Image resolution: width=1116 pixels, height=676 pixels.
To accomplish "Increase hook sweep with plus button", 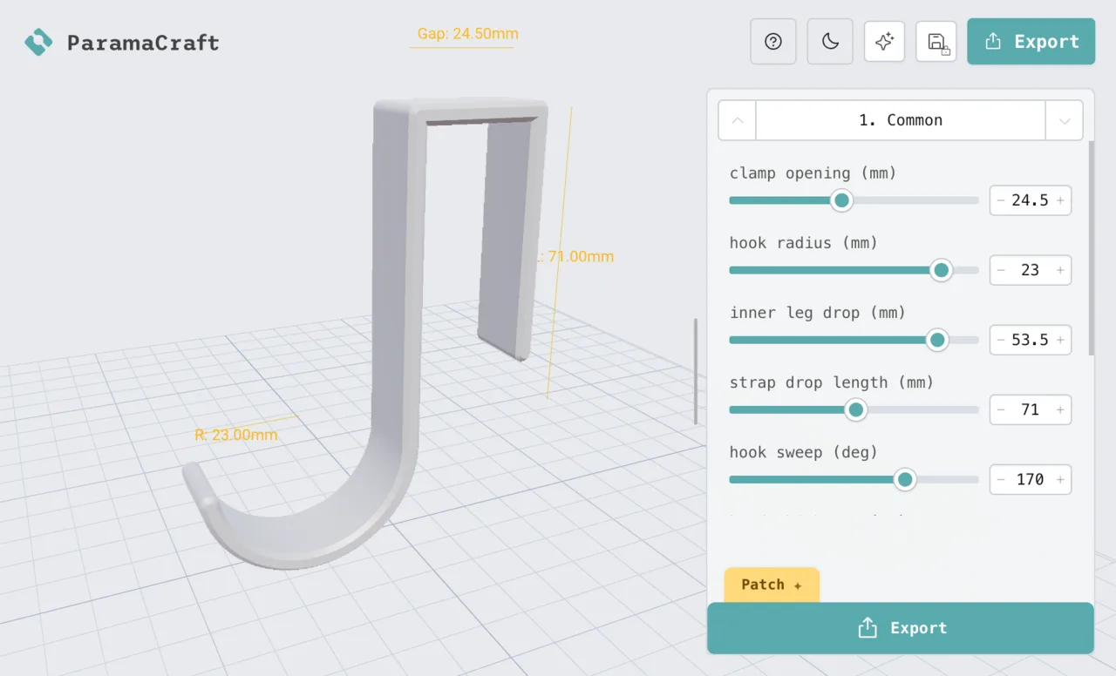I will [1060, 479].
